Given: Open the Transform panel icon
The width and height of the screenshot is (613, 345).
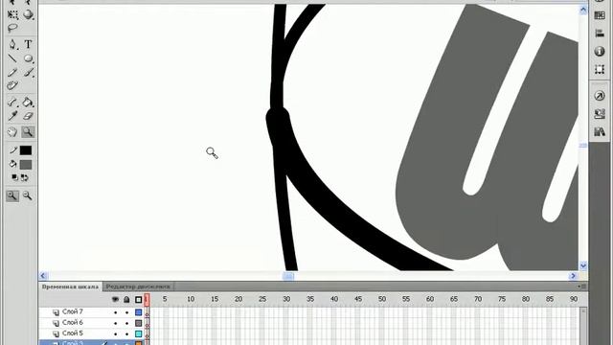Looking at the screenshot, I should coord(600,70).
